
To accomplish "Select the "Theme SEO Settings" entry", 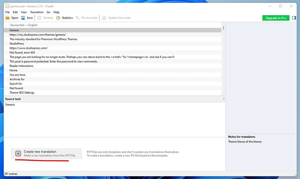I will coord(22,93).
